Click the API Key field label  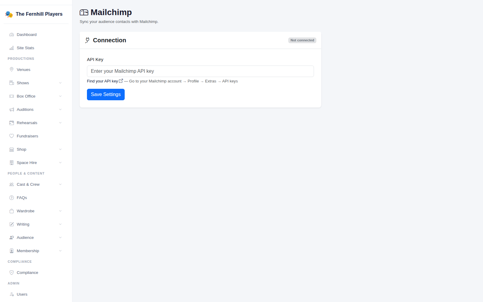point(95,59)
